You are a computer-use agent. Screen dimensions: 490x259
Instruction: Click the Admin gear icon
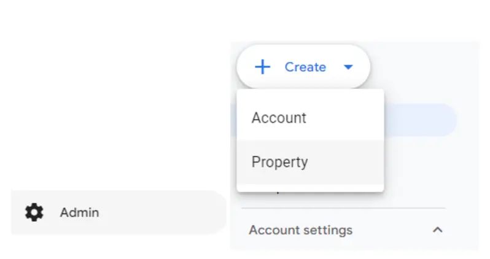point(34,212)
